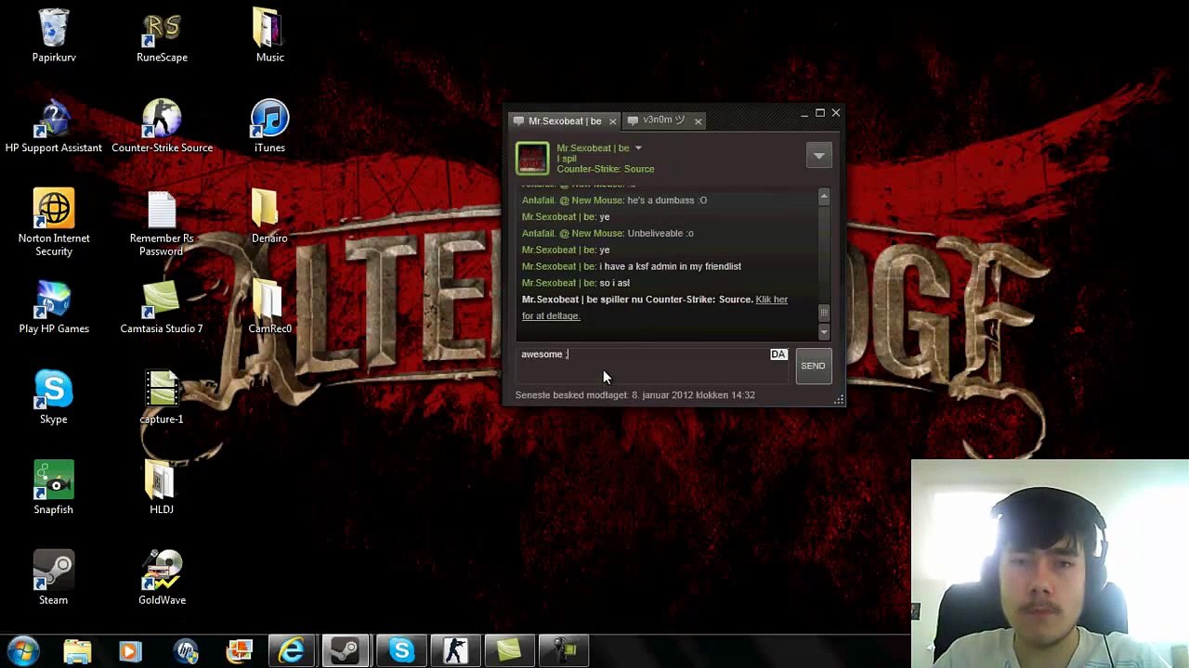
Task: Open Internet Explorer from the taskbar
Action: pos(292,650)
